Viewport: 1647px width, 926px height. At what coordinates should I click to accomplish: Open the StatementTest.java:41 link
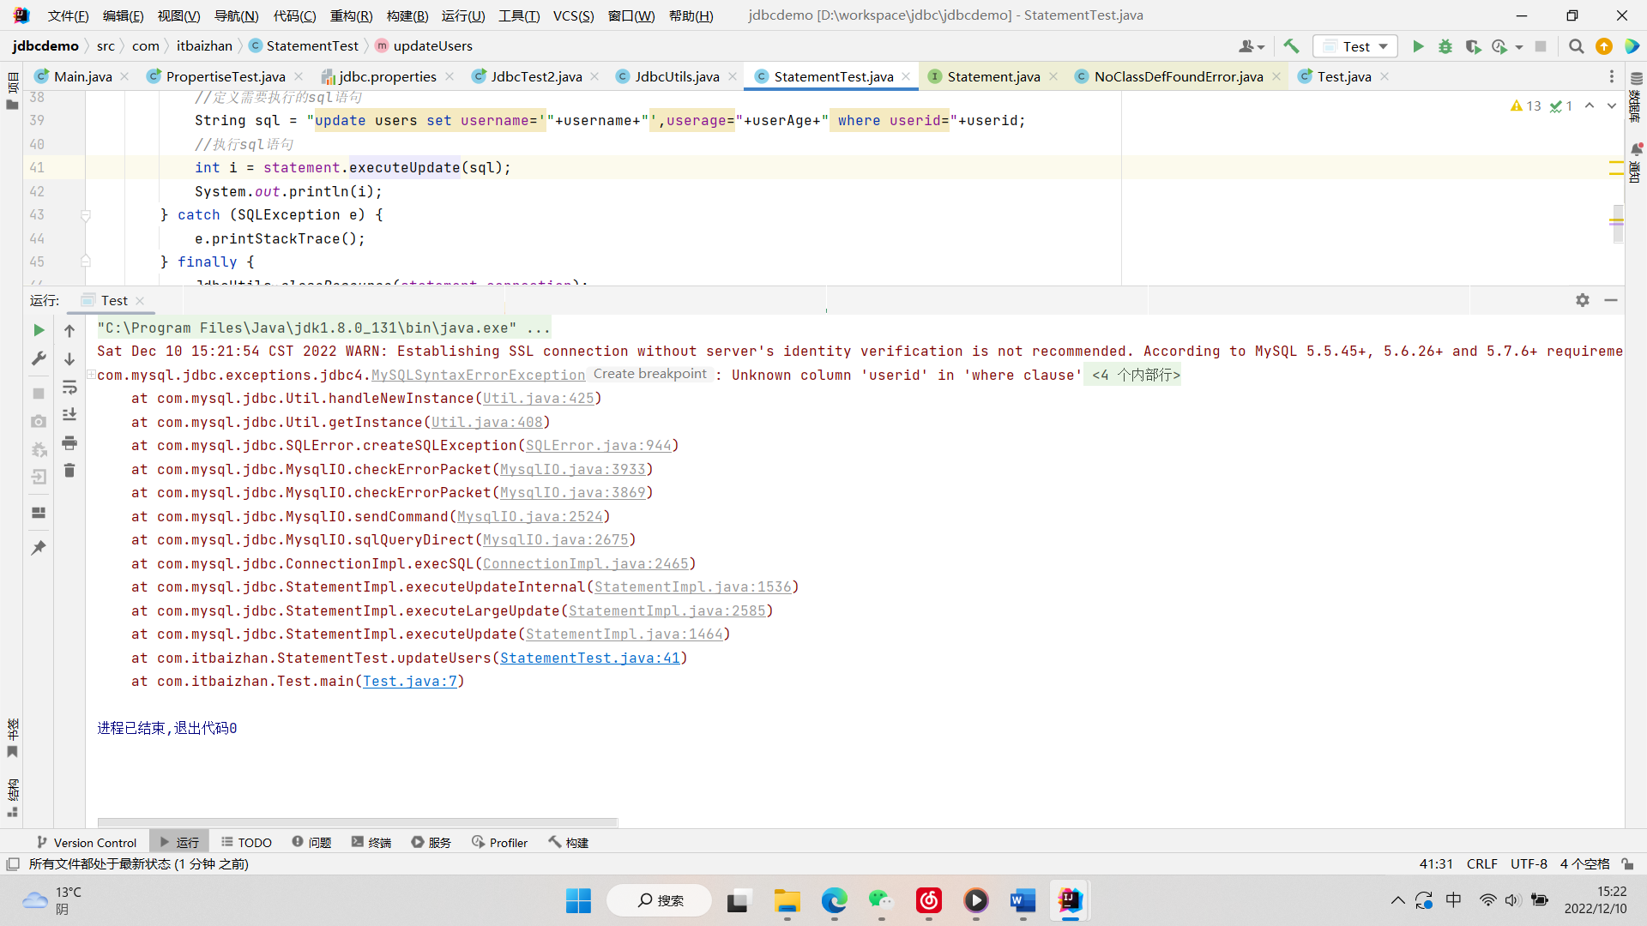click(590, 658)
